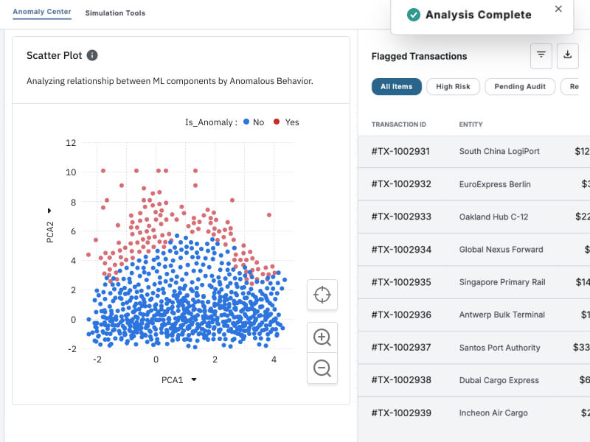Open the PCA1 axis dropdown

pyautogui.click(x=194, y=379)
